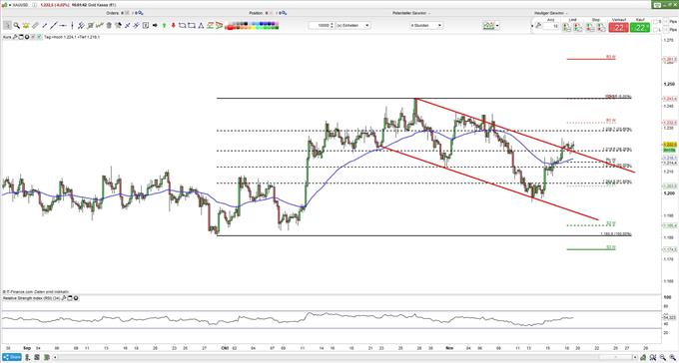
Task: Pick the green zigzag wave tool
Action: click(100, 26)
